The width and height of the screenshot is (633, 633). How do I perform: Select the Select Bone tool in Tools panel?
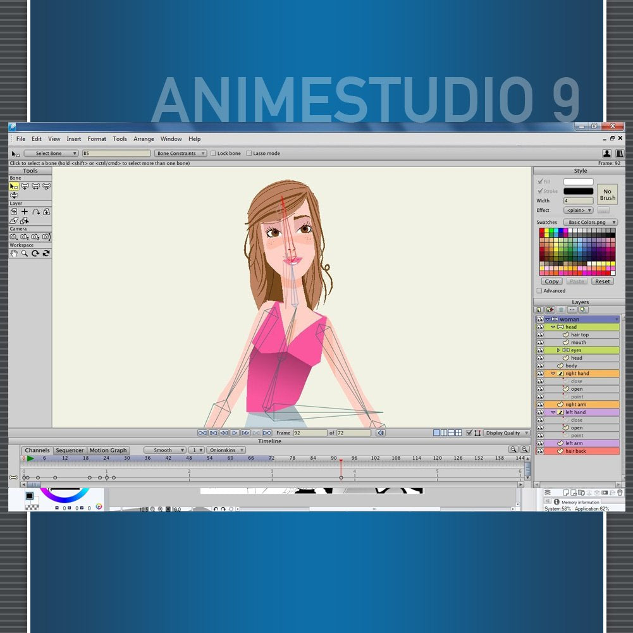(x=14, y=187)
